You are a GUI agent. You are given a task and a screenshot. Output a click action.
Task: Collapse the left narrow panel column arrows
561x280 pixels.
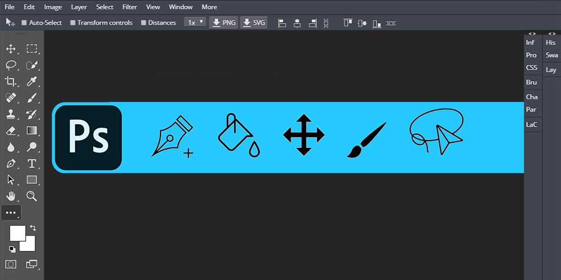[x=532, y=33]
